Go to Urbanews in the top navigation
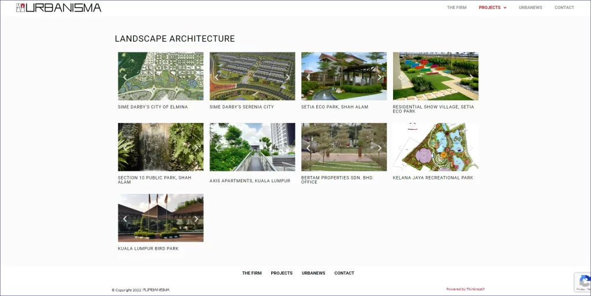 pos(530,8)
